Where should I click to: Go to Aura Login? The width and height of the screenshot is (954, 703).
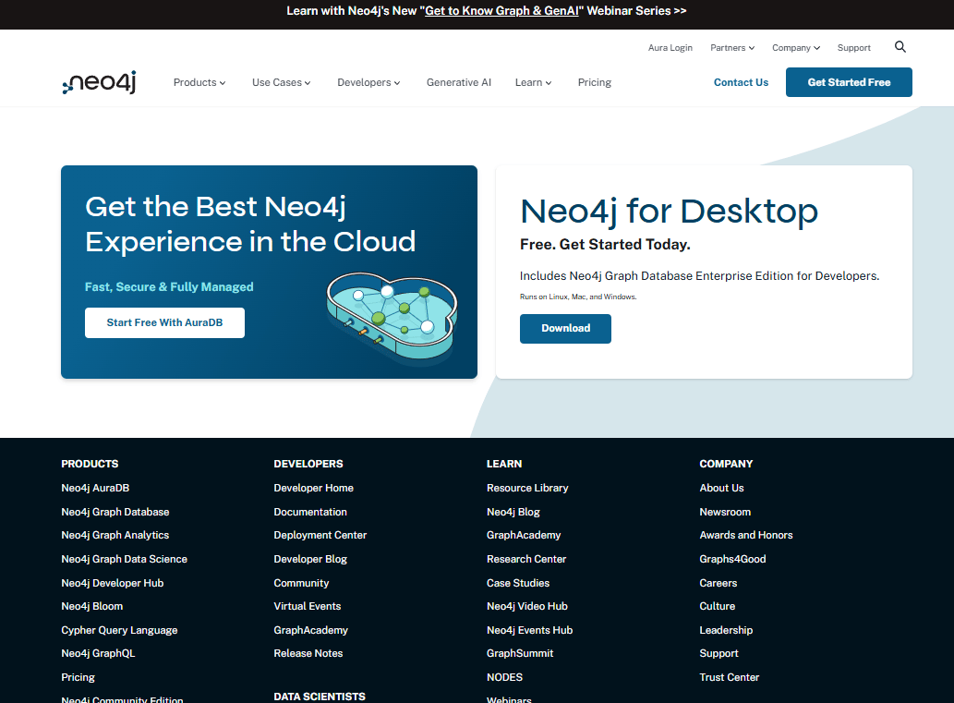pos(670,47)
